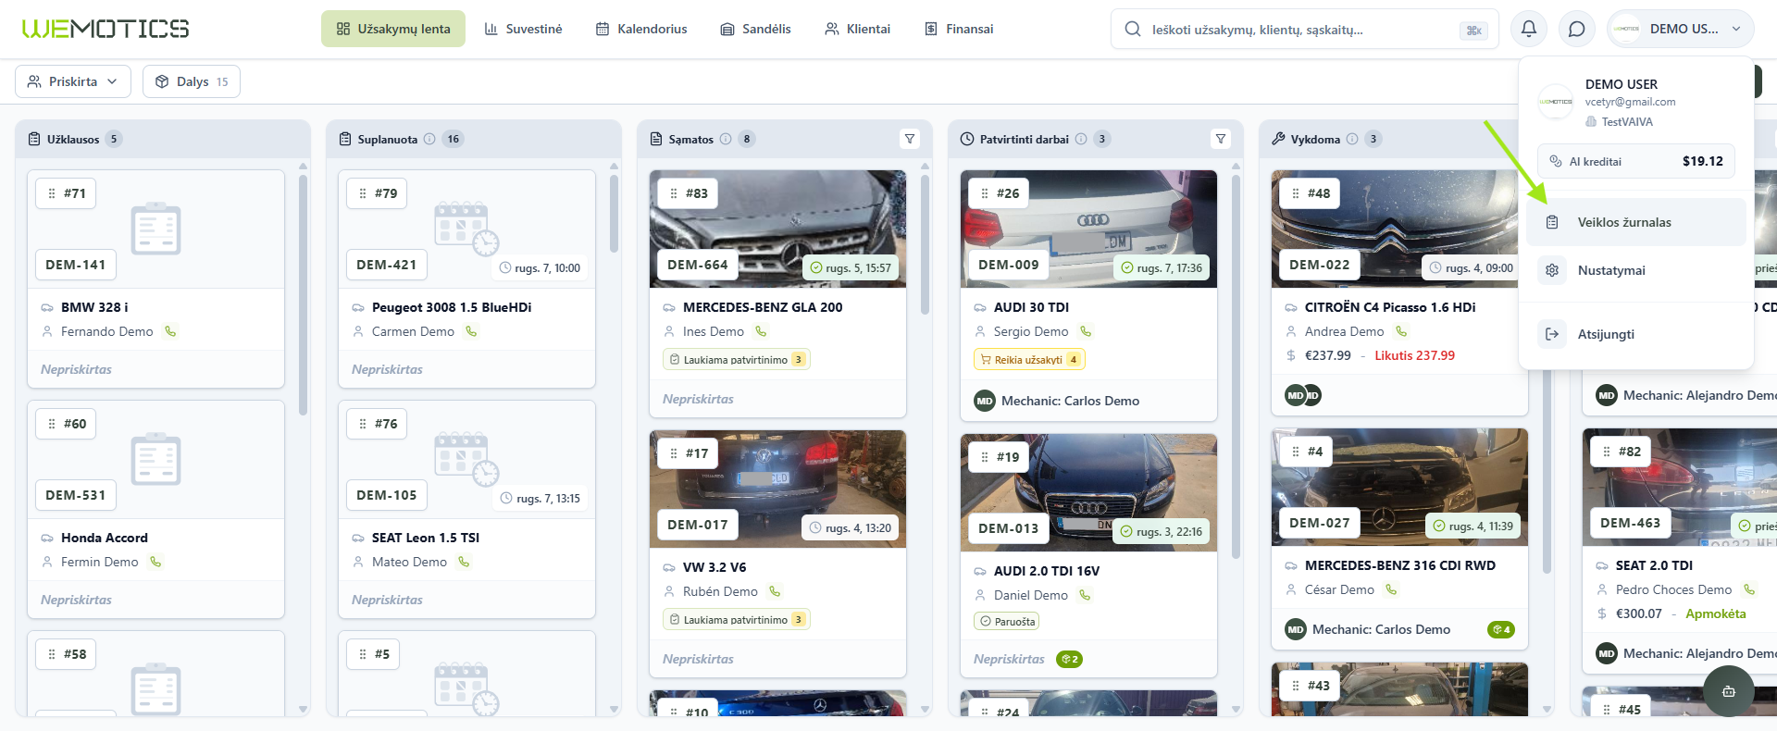1777x731 pixels.
Task: Call Sergio Demo via phone icon
Action: 1086,331
